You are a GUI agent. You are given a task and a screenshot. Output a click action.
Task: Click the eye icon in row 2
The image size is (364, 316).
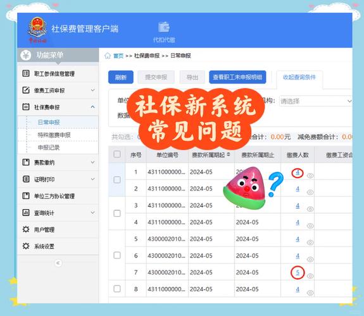click(310, 192)
